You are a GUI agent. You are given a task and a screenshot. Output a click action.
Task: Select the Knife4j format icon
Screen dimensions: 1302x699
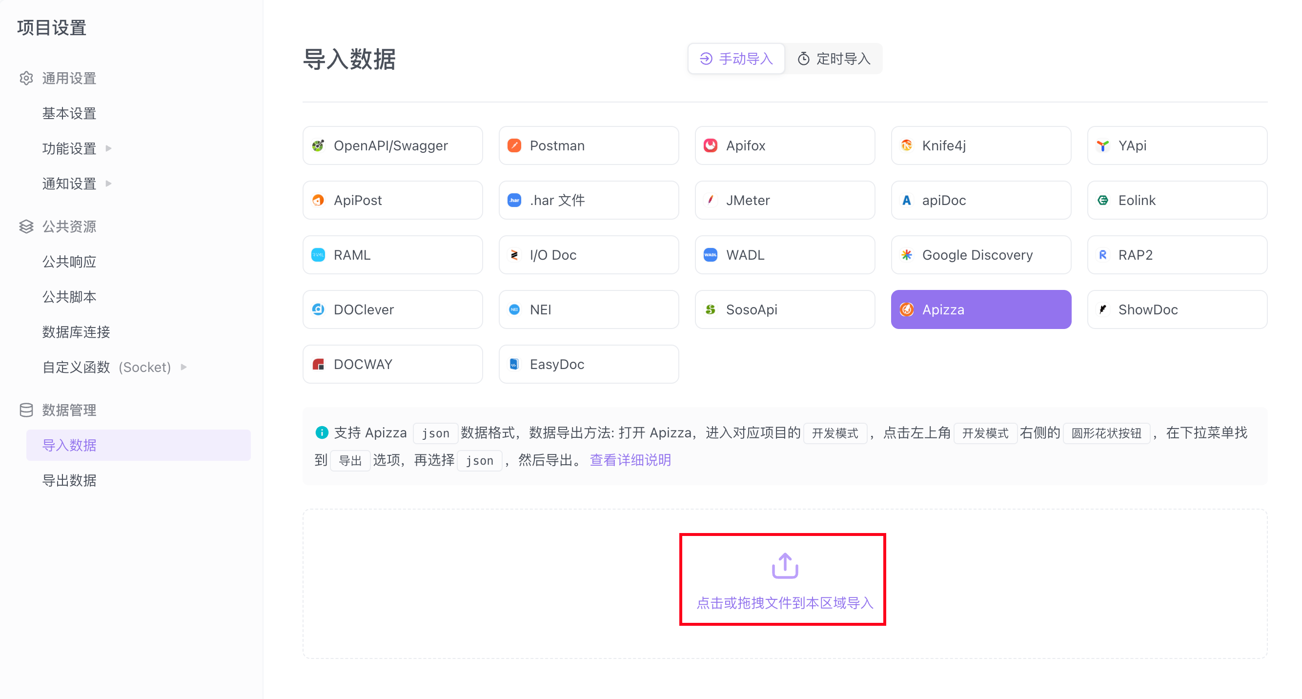click(x=906, y=145)
